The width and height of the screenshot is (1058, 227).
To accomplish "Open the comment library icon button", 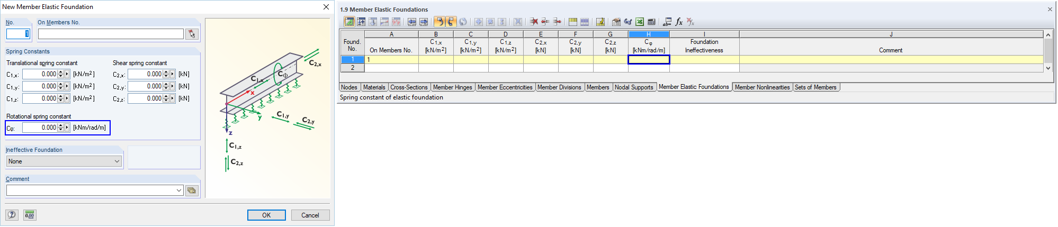I will [x=192, y=190].
